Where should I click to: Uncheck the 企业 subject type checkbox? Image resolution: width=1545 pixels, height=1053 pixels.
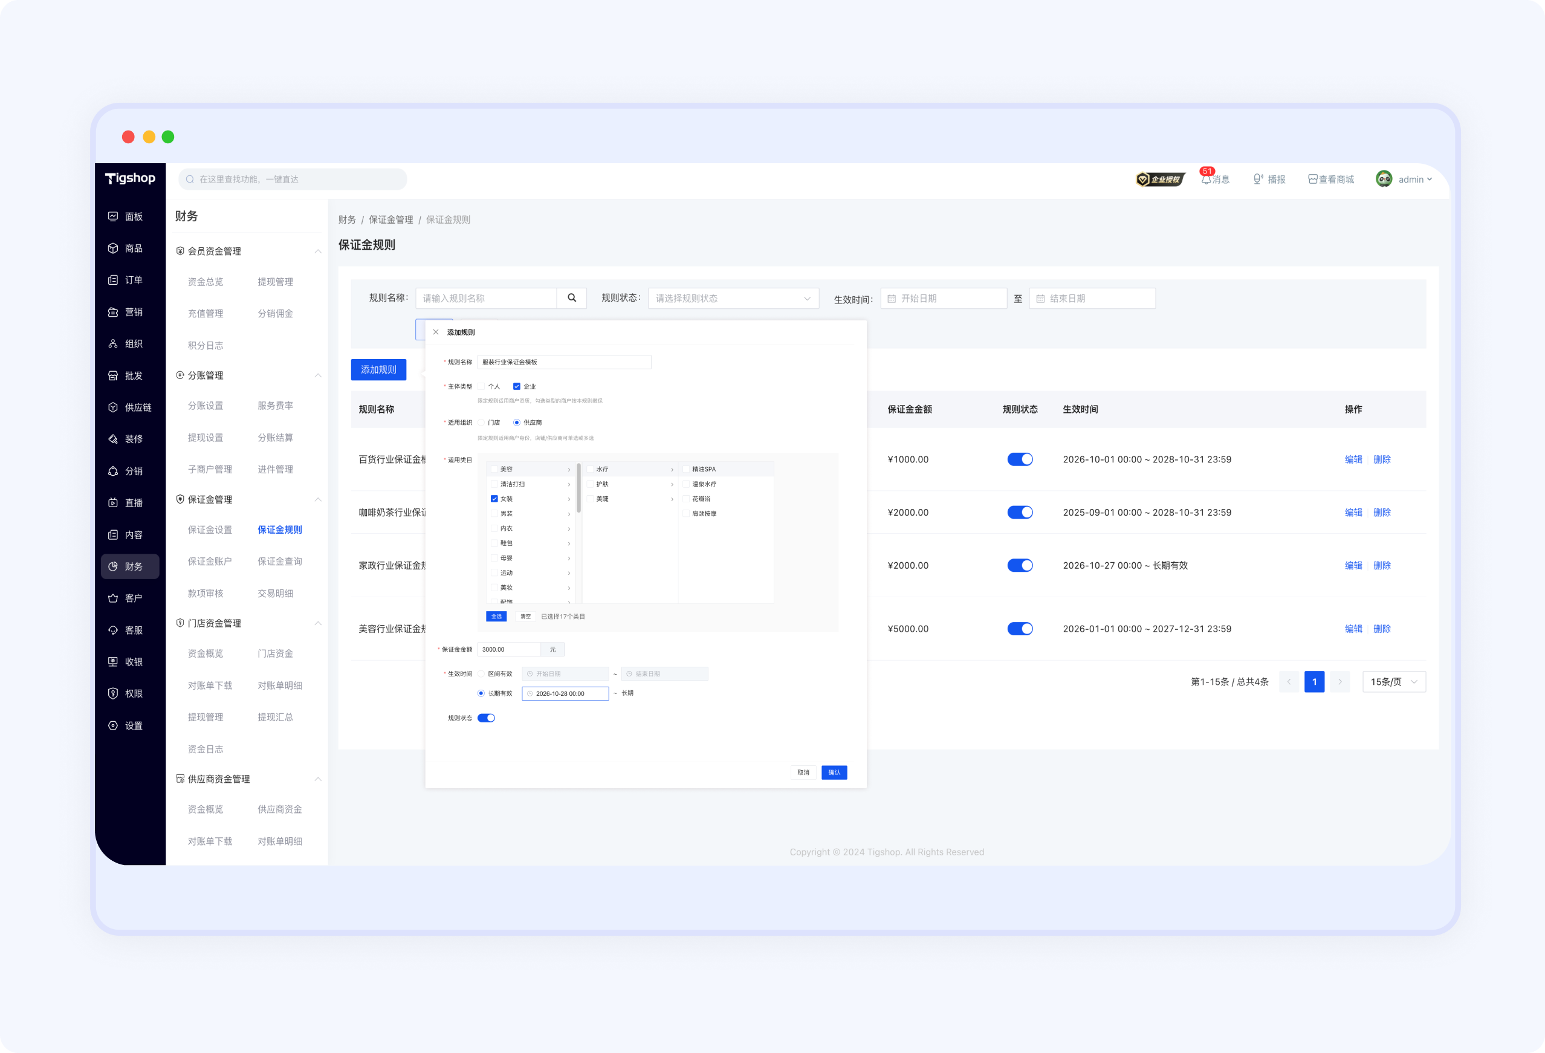tap(517, 386)
